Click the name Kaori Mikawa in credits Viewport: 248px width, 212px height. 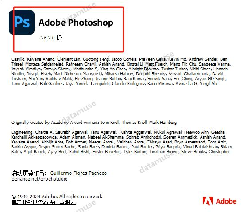coord(160,84)
